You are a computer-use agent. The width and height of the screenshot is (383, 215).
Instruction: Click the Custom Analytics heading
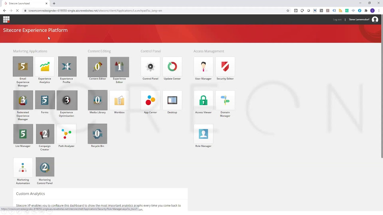(x=31, y=193)
